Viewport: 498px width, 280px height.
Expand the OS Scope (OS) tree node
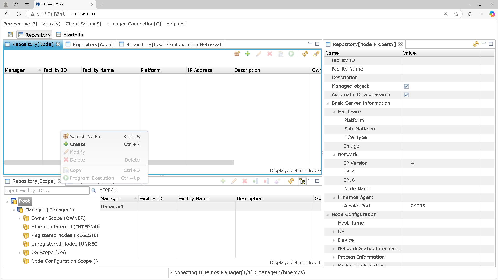(x=19, y=253)
